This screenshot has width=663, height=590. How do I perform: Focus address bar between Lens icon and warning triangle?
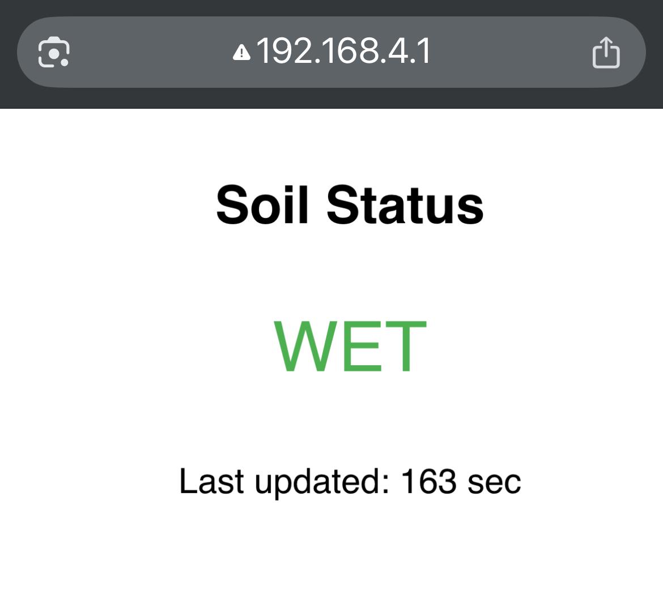(151, 52)
